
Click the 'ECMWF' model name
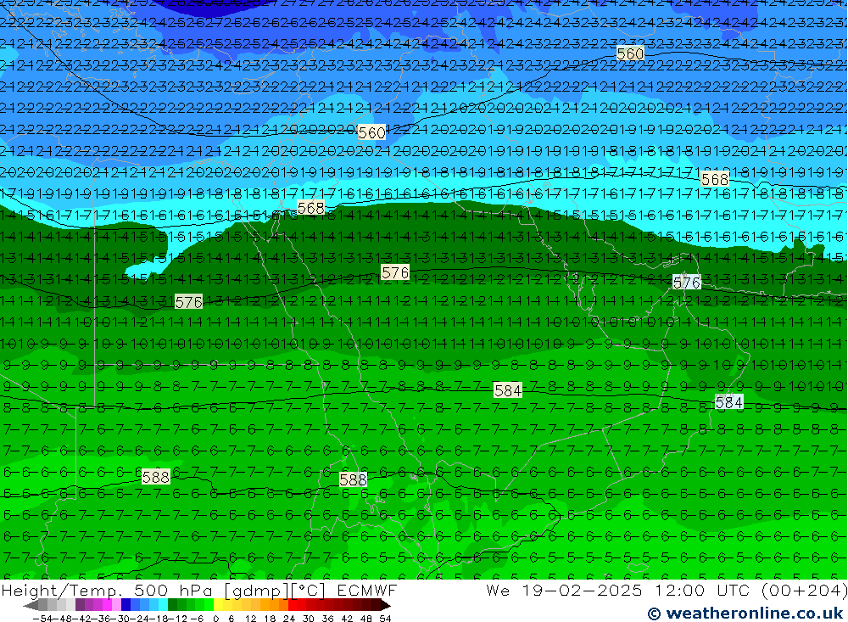pos(367,590)
